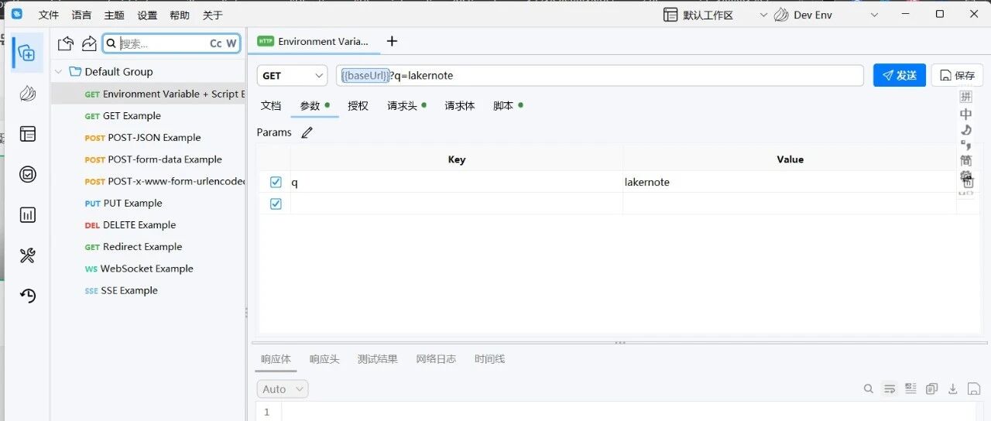Click the second share arrow icon next to the search box
Viewport: 991px width, 421px height.
pos(89,43)
